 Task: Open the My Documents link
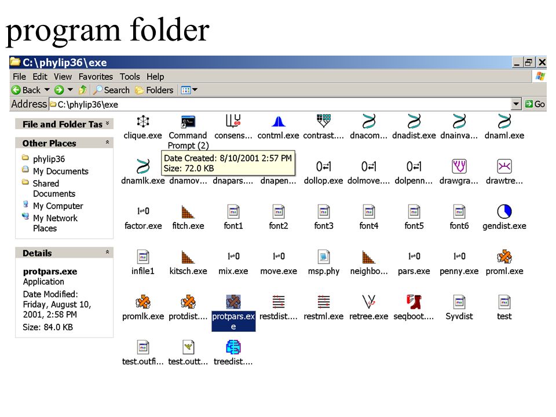60,171
